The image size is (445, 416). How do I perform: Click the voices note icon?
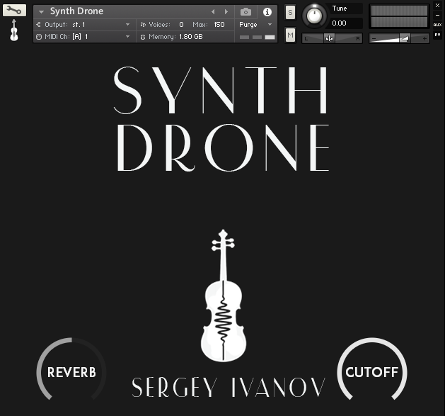click(143, 25)
